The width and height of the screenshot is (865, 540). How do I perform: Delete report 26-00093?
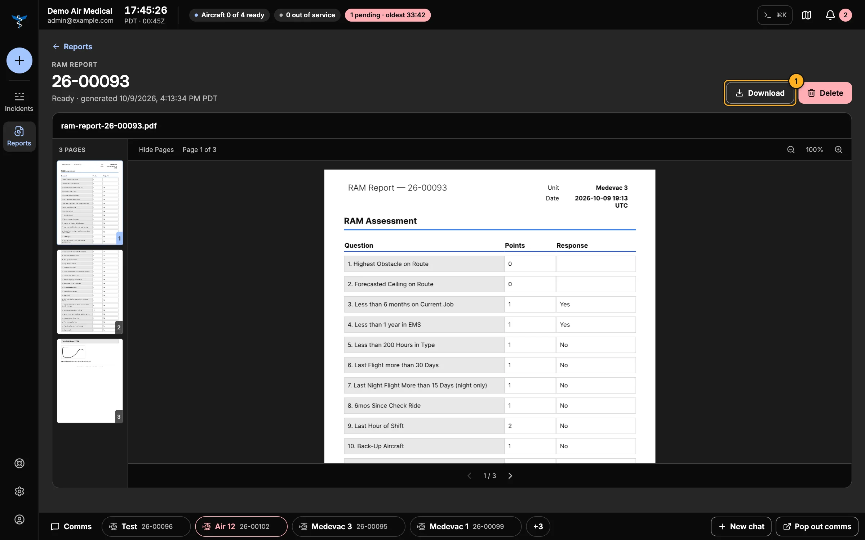(x=825, y=93)
